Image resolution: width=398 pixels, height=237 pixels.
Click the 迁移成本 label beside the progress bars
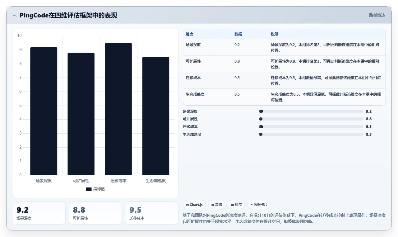pyautogui.click(x=190, y=127)
